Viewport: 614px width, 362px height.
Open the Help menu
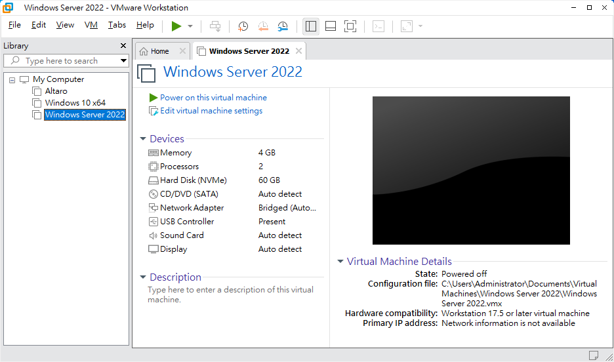[x=145, y=25]
